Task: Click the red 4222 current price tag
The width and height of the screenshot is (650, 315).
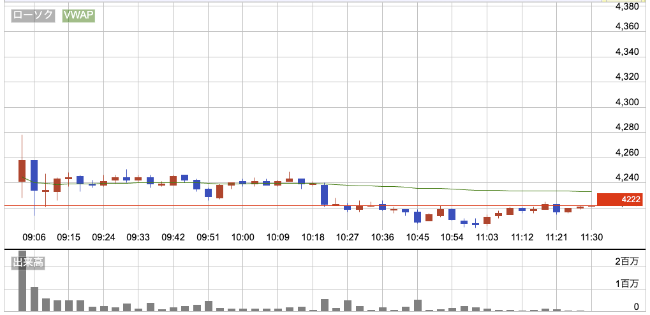Action: [619, 200]
